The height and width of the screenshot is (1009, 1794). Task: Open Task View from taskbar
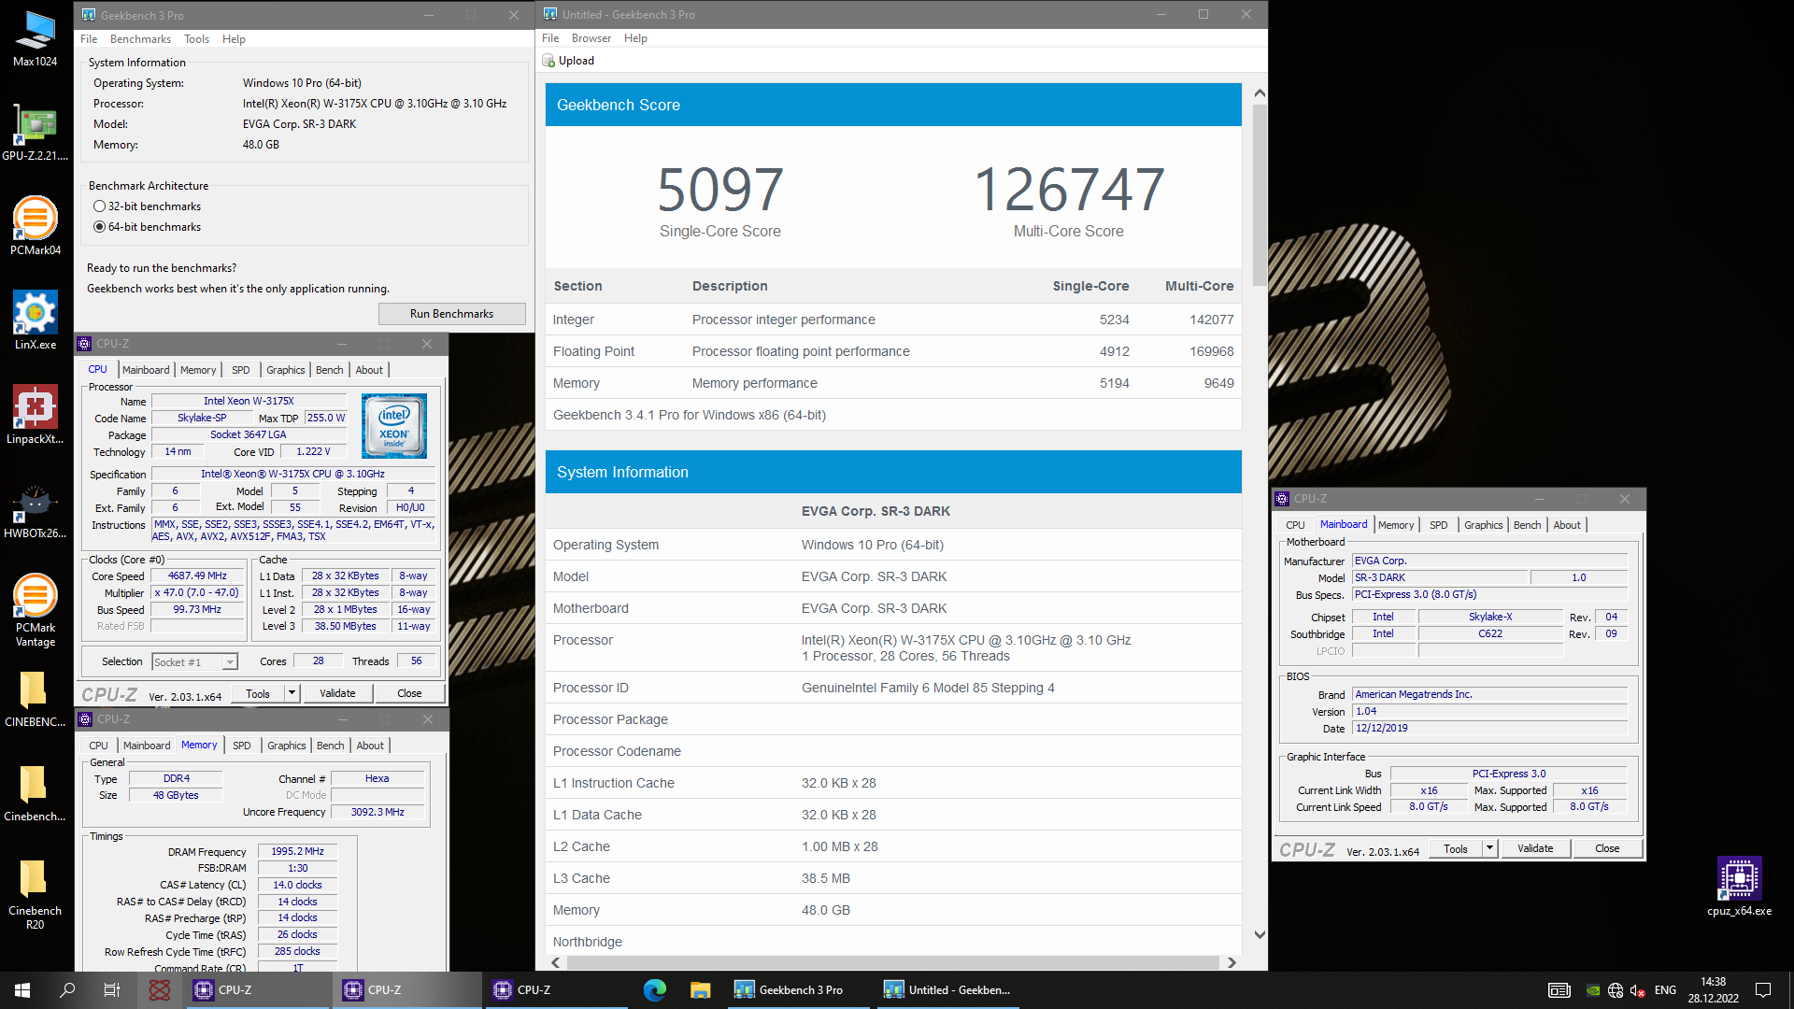point(112,990)
